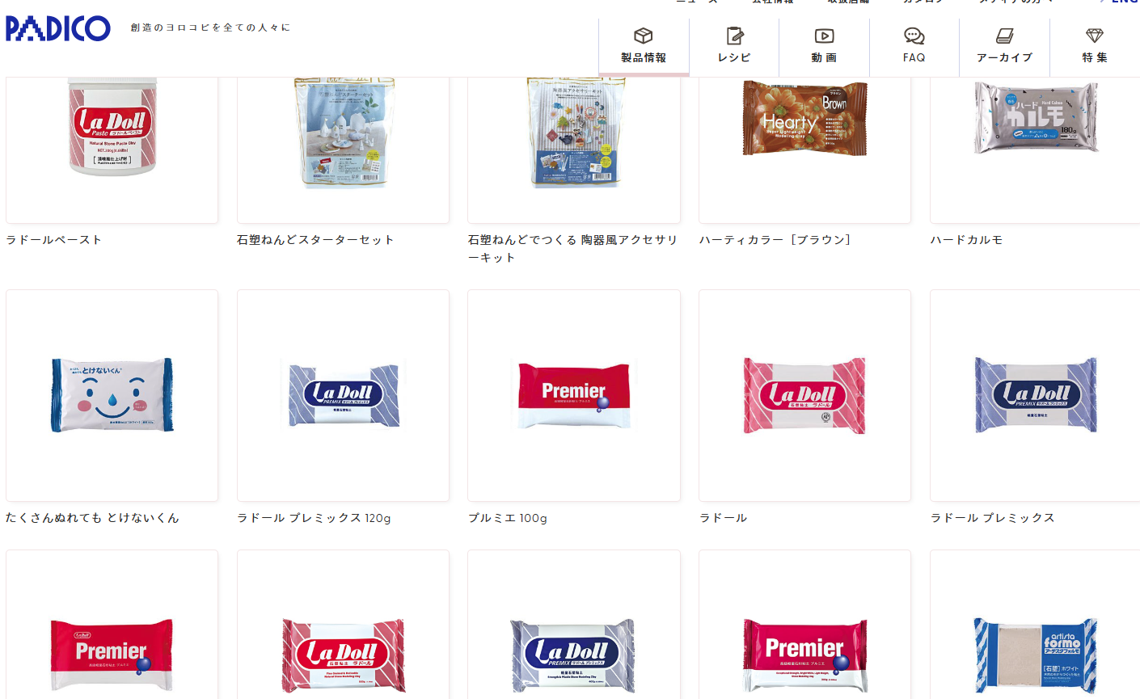Open the 特集 diamond icon
Viewport: 1140px width, 699px height.
pos(1095,36)
